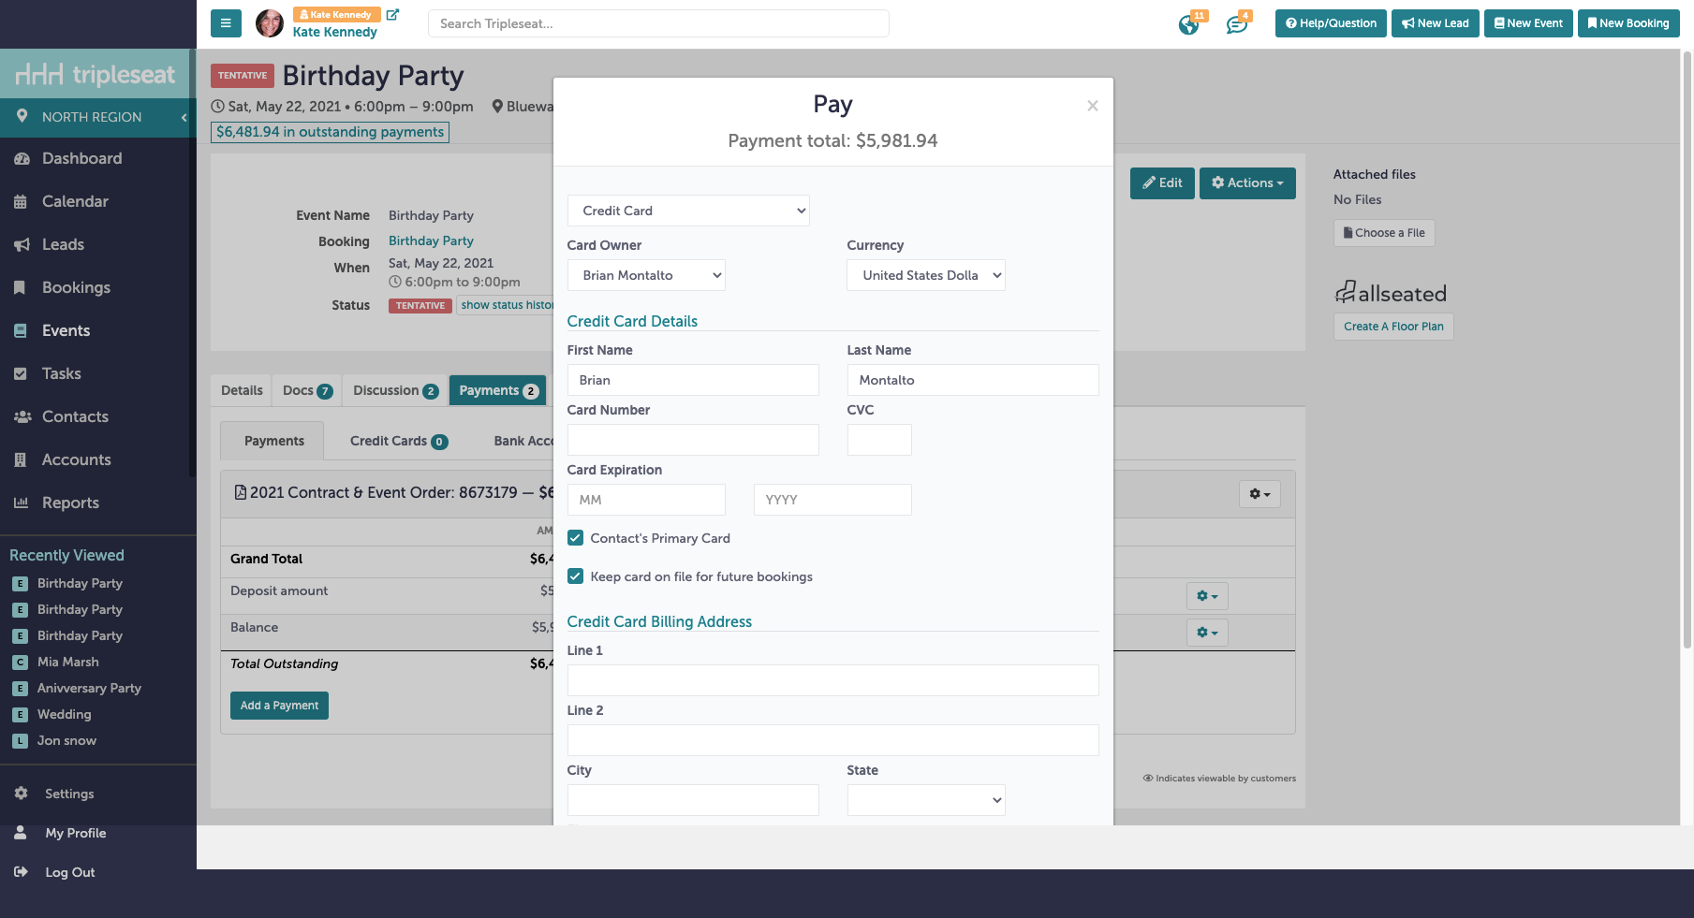Uncheck Contact's Primary Card checkbox
The image size is (1694, 918).
click(576, 538)
